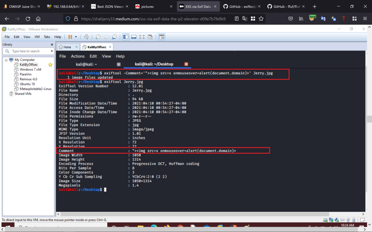372x232 pixels.
Task: Toggle the favorite star beside KaliByOffsec
Action: click(x=50, y=65)
